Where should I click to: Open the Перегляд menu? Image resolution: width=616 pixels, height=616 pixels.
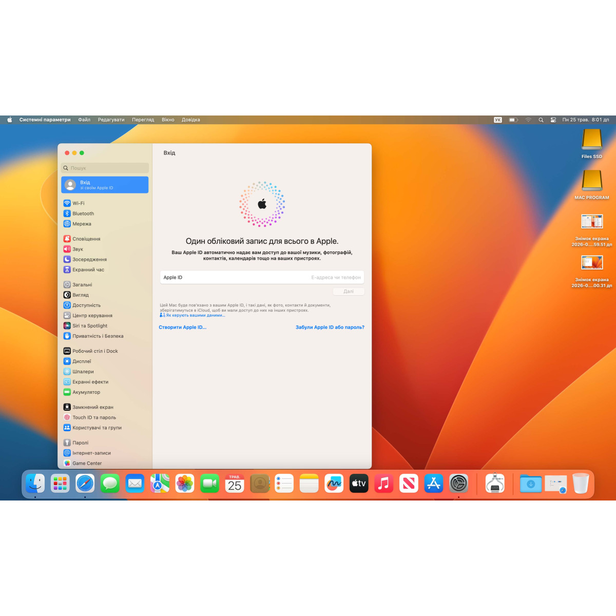(x=143, y=120)
